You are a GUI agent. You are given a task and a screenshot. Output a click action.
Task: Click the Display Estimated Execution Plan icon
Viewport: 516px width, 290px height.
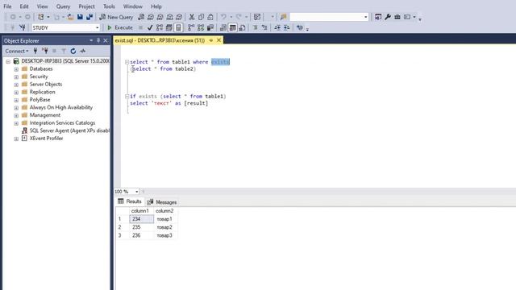coord(160,27)
